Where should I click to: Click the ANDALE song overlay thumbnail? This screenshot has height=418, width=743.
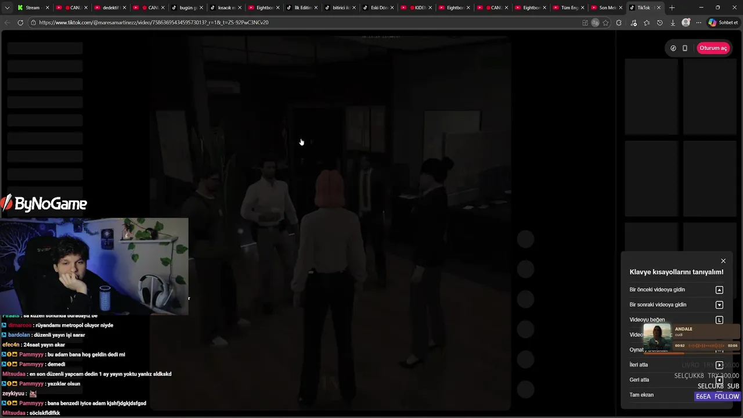coord(658,338)
